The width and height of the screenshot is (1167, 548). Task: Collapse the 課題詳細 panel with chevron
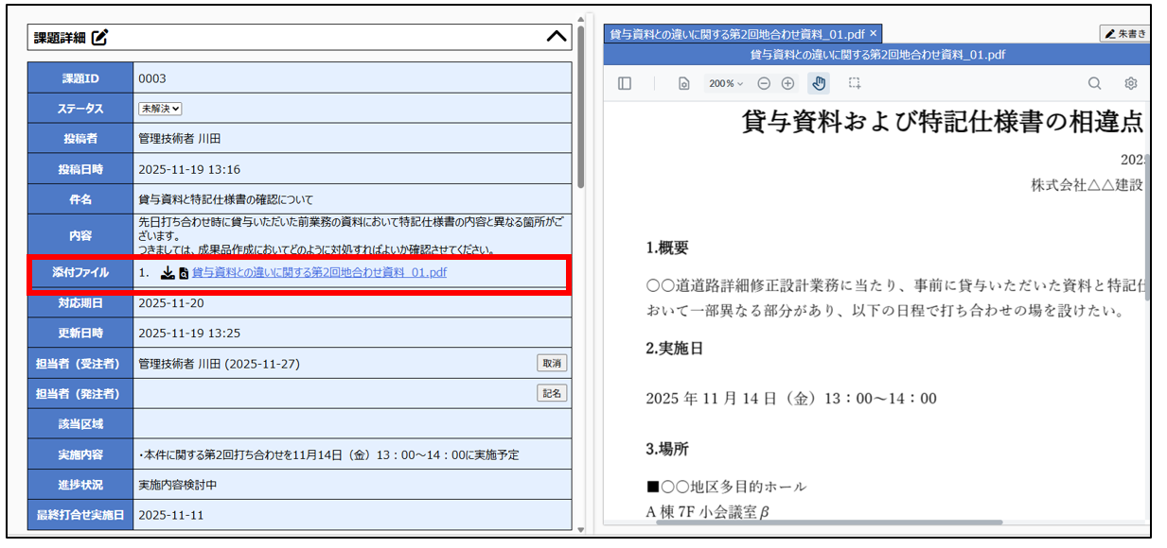[557, 37]
